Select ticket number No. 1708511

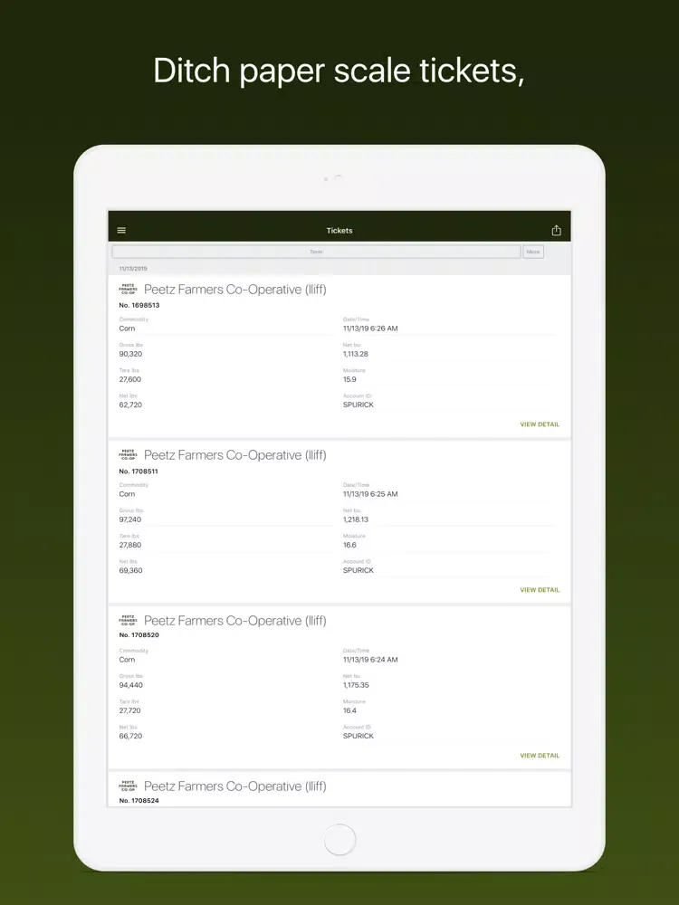(x=139, y=471)
